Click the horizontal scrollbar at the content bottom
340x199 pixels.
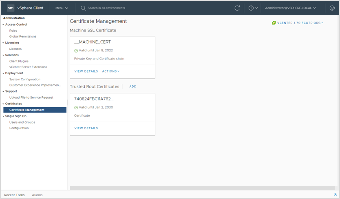click(202, 188)
